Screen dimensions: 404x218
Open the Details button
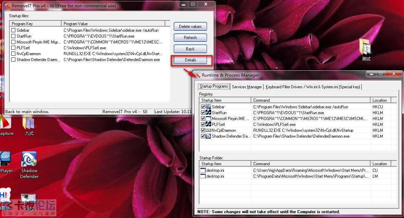tap(190, 60)
